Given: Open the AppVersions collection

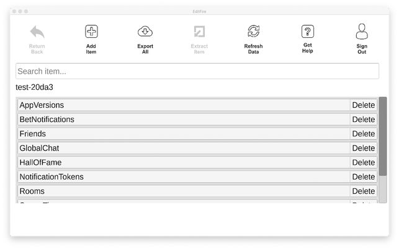Looking at the screenshot, I should 184,105.
